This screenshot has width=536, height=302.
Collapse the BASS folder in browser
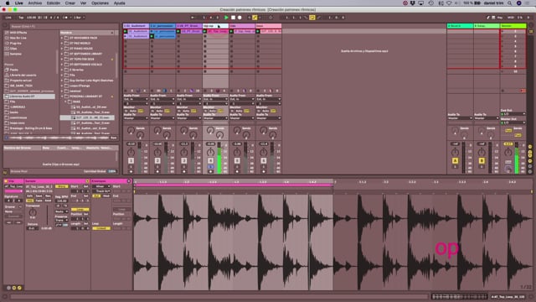coord(66,102)
